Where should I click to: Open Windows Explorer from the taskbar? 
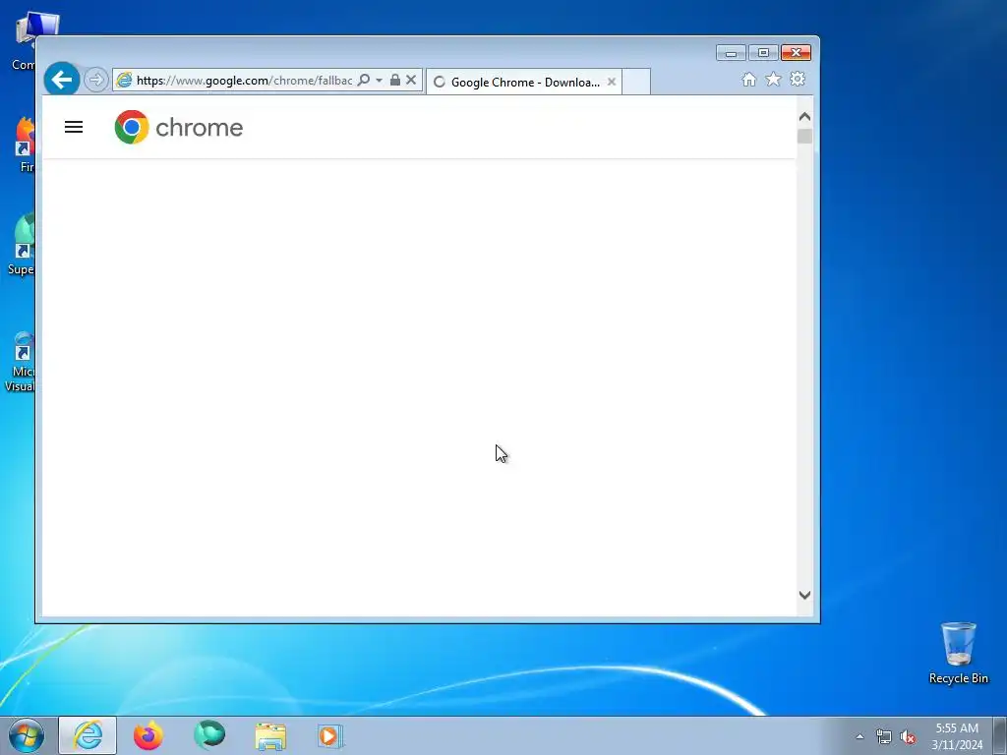(x=270, y=736)
